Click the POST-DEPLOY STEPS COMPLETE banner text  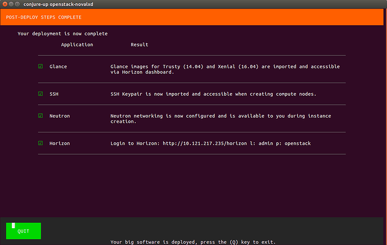click(44, 17)
